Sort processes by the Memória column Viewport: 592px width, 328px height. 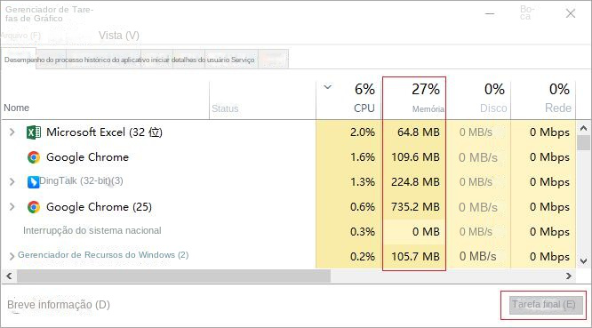[414, 99]
